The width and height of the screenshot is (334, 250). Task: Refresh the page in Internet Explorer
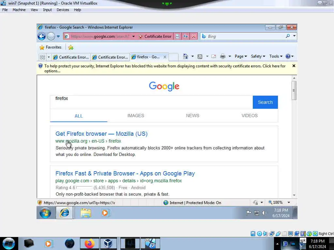185,36
